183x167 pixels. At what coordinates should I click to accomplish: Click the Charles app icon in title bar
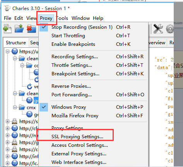tap(7, 8)
